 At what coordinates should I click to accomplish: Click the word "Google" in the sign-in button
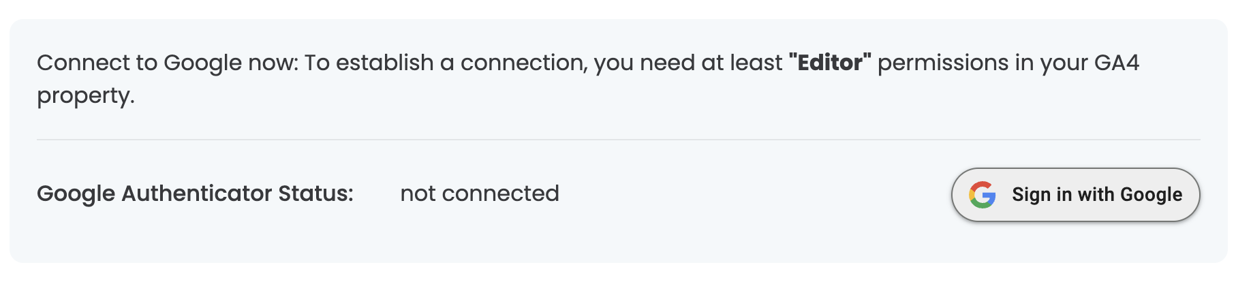(1151, 195)
